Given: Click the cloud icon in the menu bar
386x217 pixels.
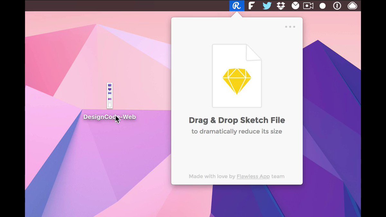Looking at the screenshot, I should click(353, 6).
